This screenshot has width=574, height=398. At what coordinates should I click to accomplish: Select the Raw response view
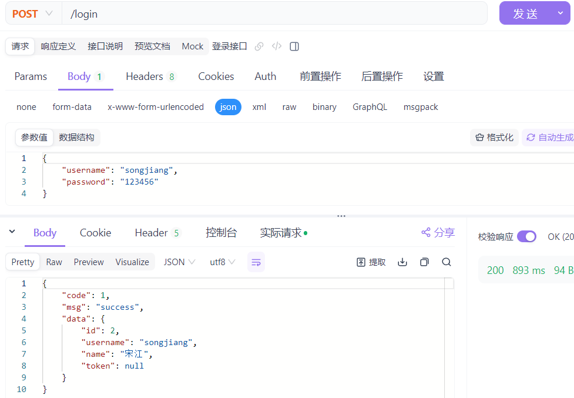click(x=54, y=262)
